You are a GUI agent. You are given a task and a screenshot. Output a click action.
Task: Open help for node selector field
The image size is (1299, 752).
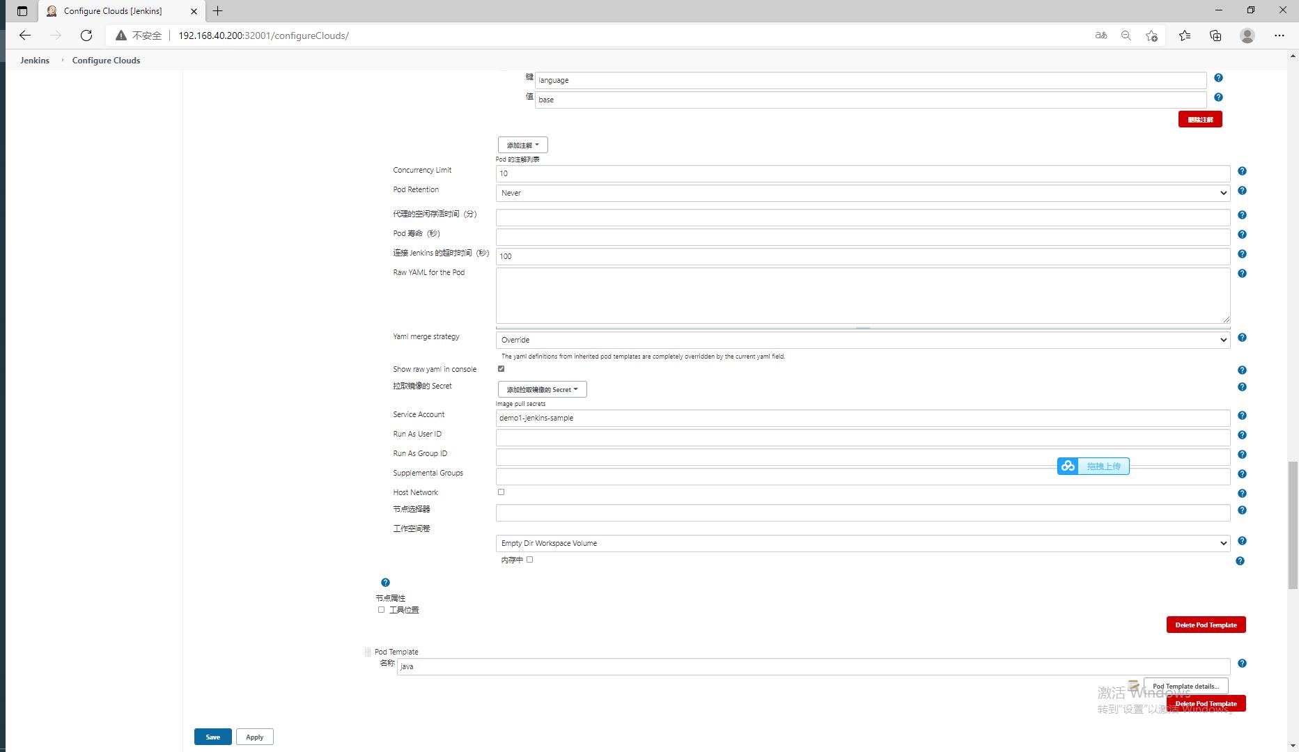[x=1242, y=510]
